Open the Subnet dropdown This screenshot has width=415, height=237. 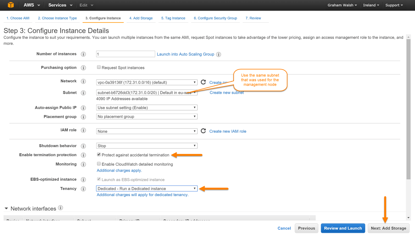(147, 93)
